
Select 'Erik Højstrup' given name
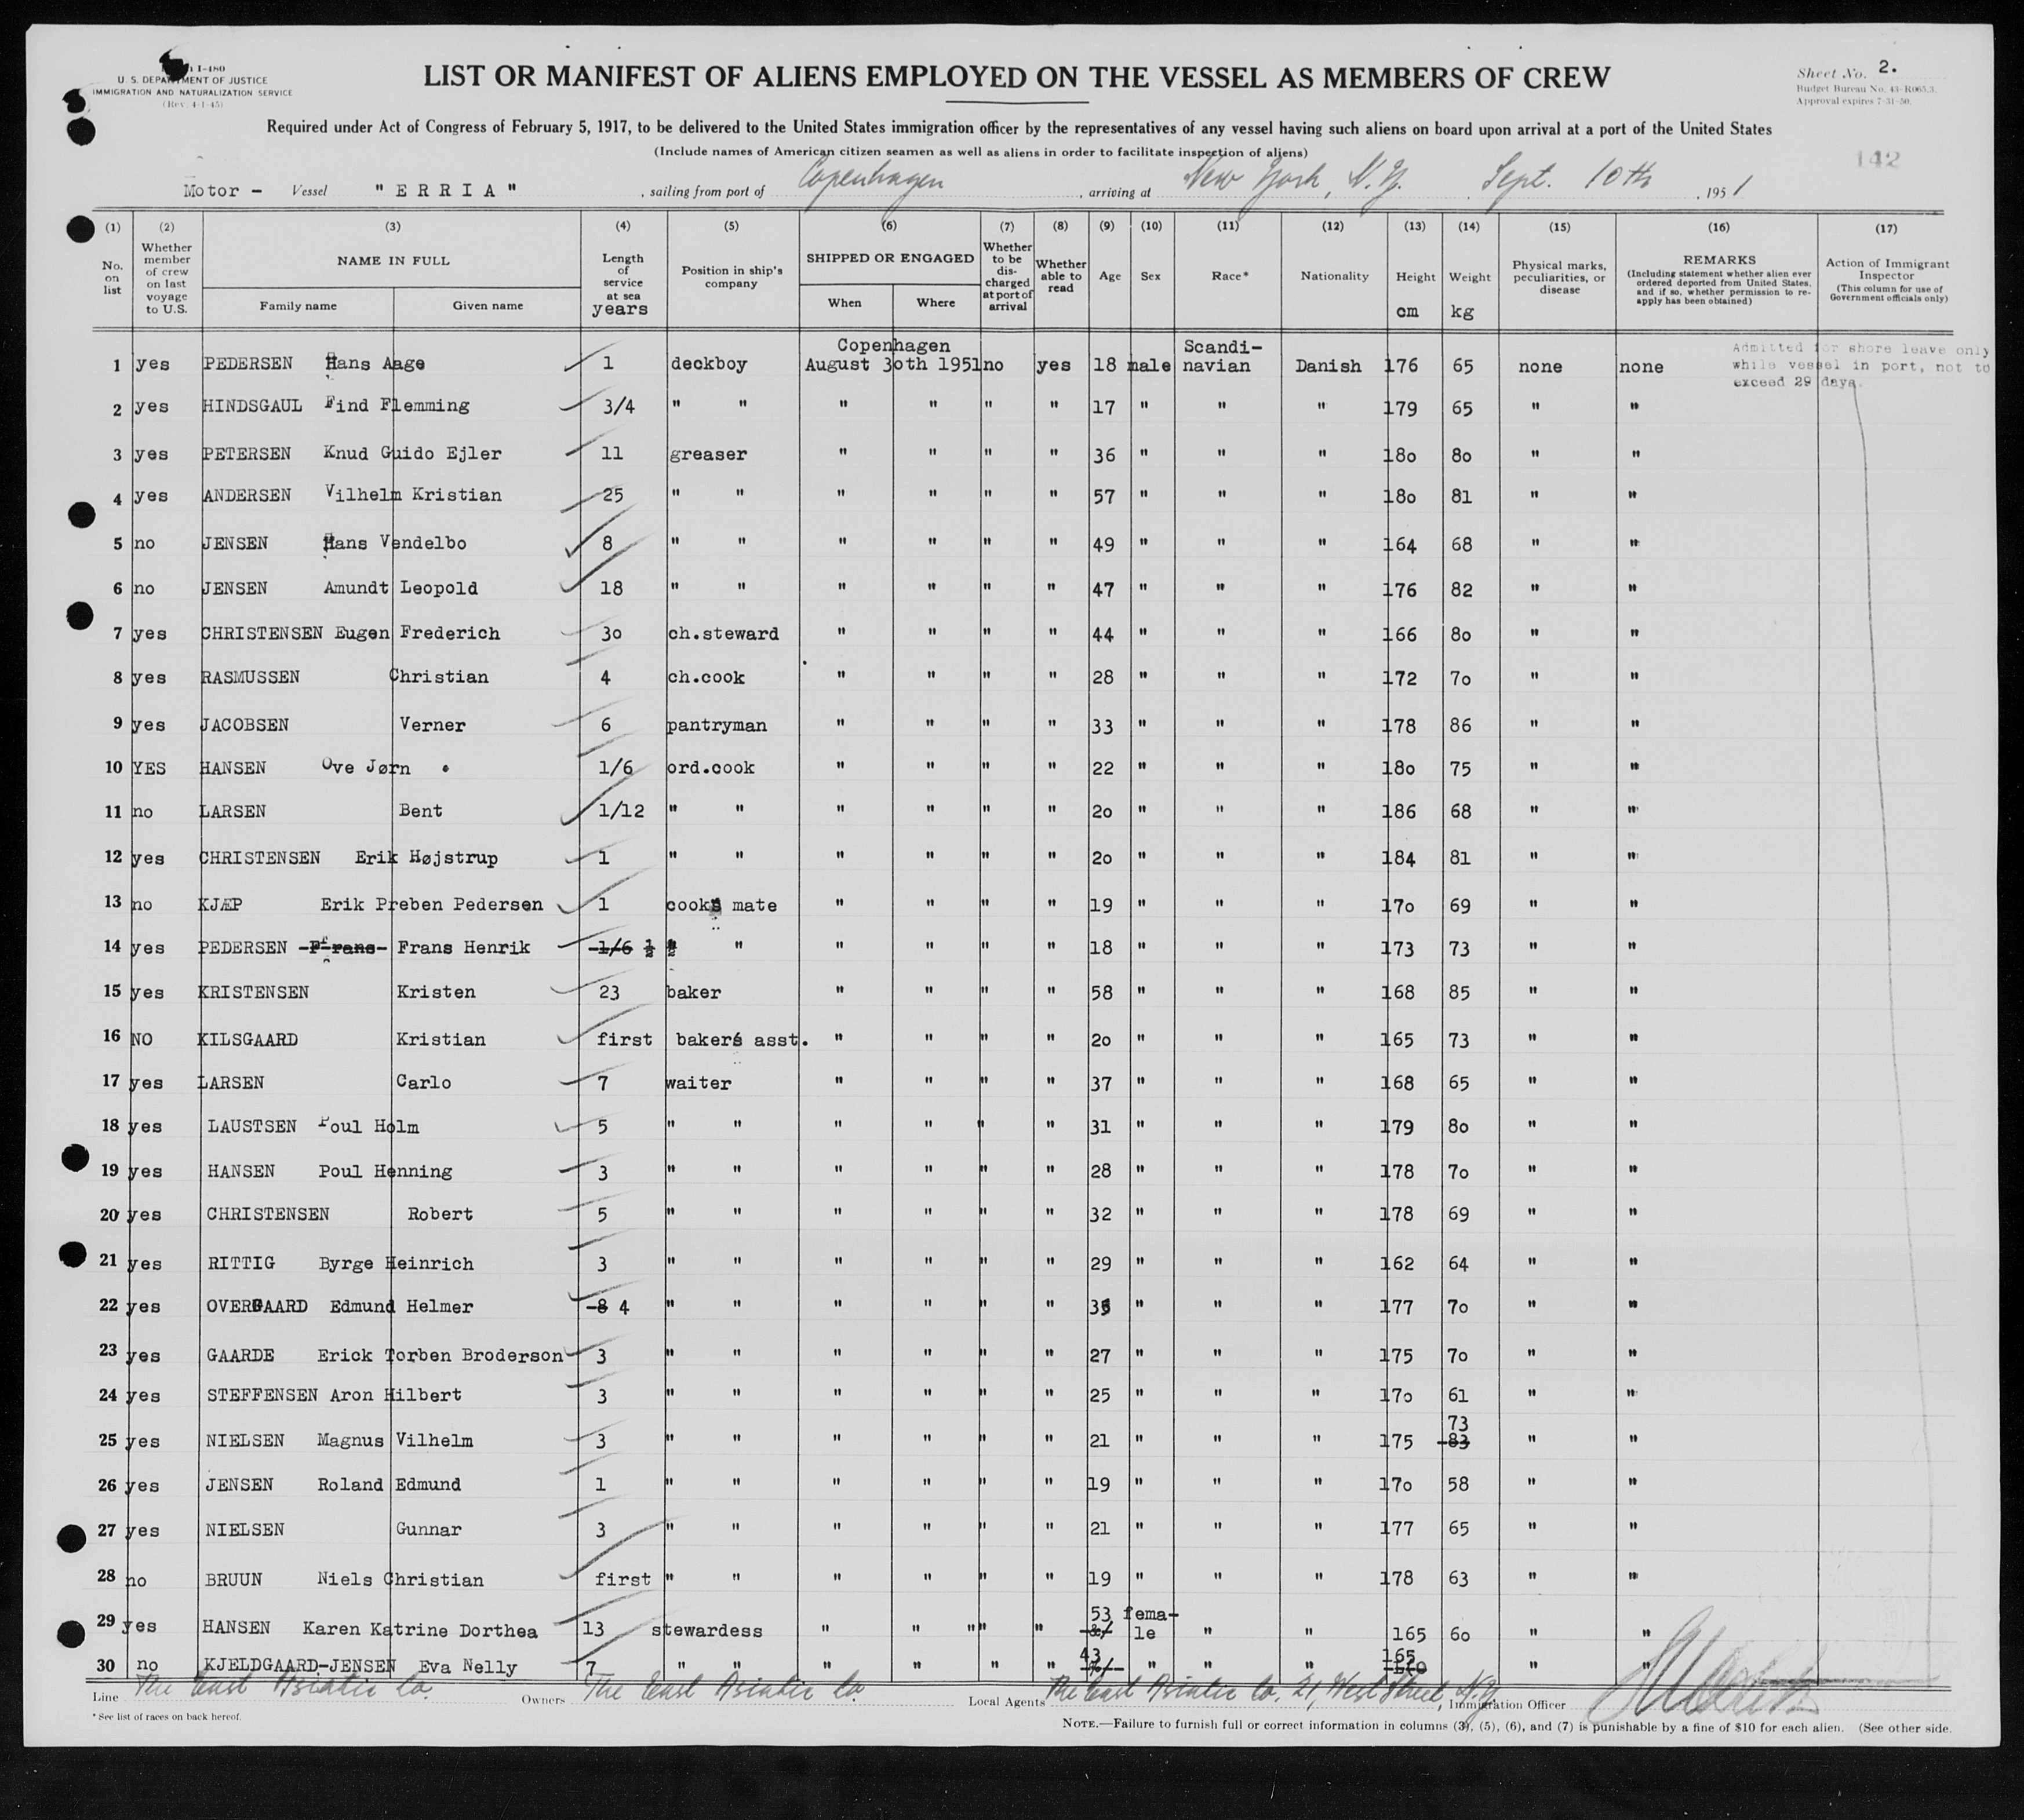[426, 858]
